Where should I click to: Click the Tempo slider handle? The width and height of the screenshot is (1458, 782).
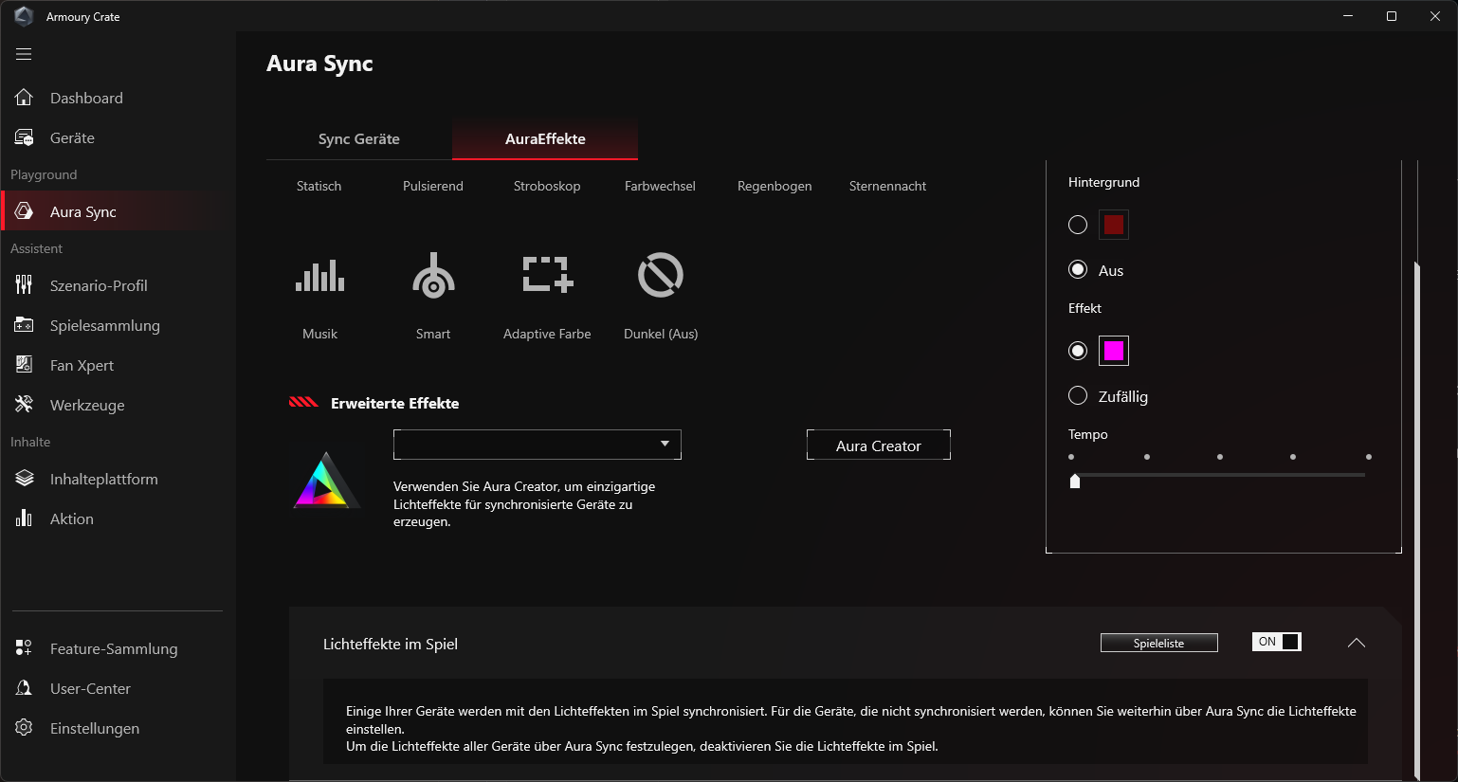[1075, 481]
